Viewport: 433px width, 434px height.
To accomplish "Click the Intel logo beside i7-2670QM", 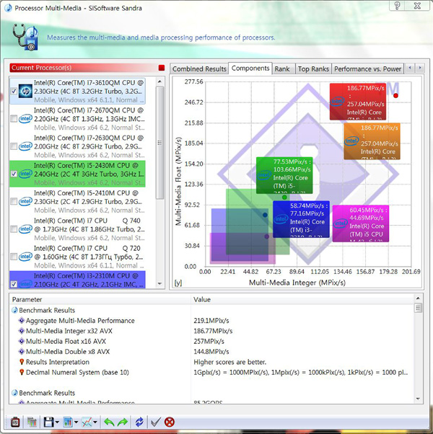I will (x=25, y=119).
